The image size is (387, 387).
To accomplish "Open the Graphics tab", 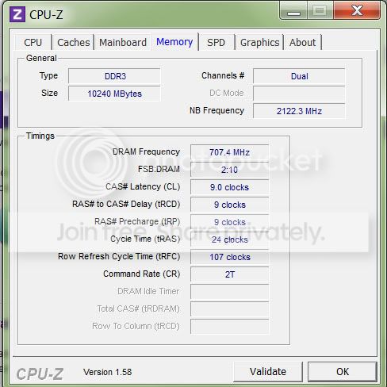I will coord(259,42).
